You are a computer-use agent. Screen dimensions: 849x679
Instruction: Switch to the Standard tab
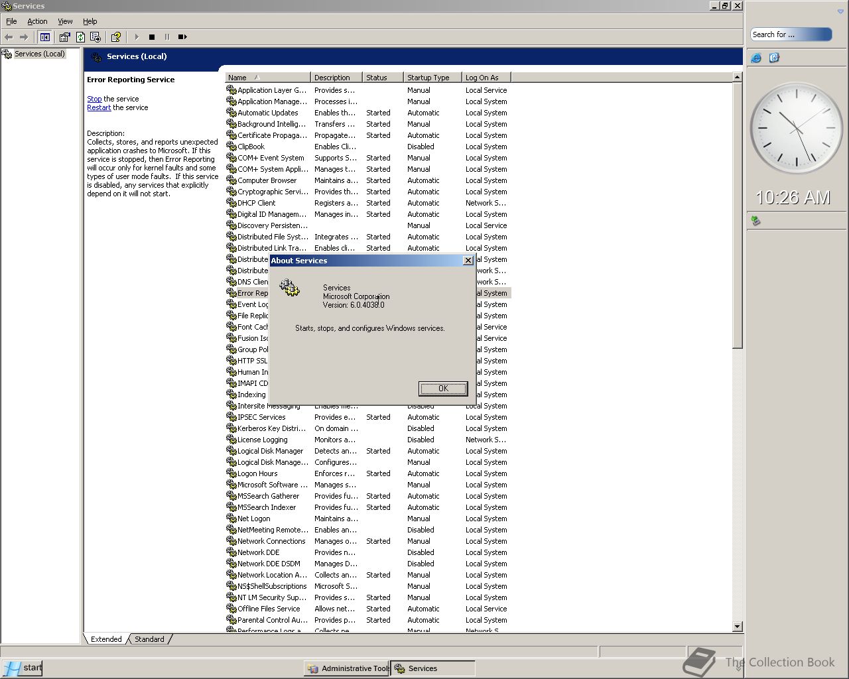[149, 639]
